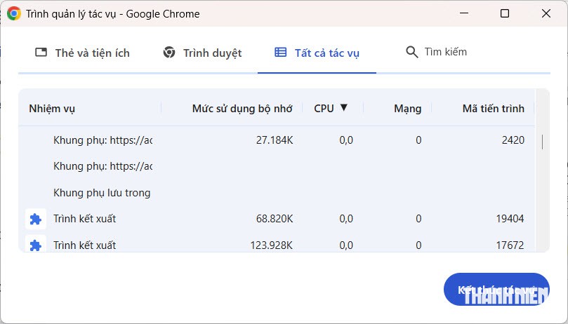The height and width of the screenshot is (324, 568).
Task: Click the tab window icon beside Thẻ và tiện ích
Action: click(x=41, y=53)
